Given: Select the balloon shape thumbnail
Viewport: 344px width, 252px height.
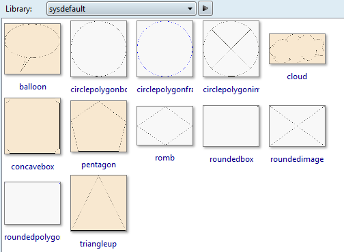Looking at the screenshot, I should point(32,48).
